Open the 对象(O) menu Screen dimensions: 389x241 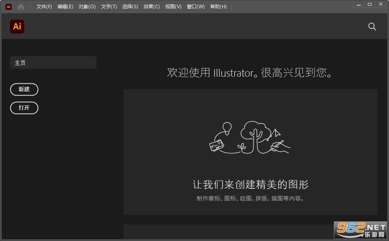coord(87,7)
